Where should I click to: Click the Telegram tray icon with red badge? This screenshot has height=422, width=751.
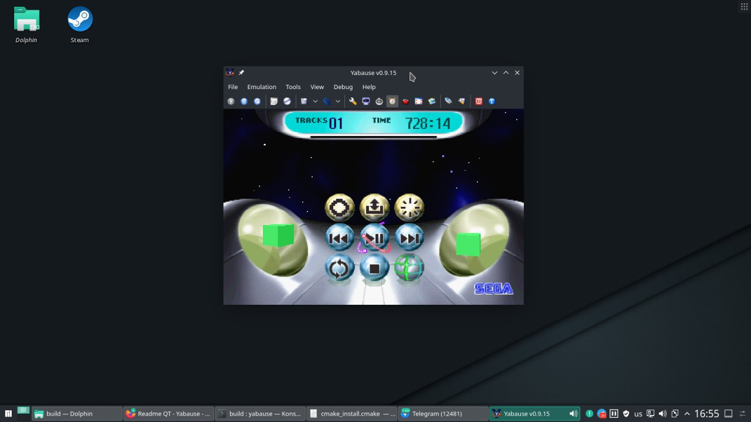pyautogui.click(x=601, y=414)
